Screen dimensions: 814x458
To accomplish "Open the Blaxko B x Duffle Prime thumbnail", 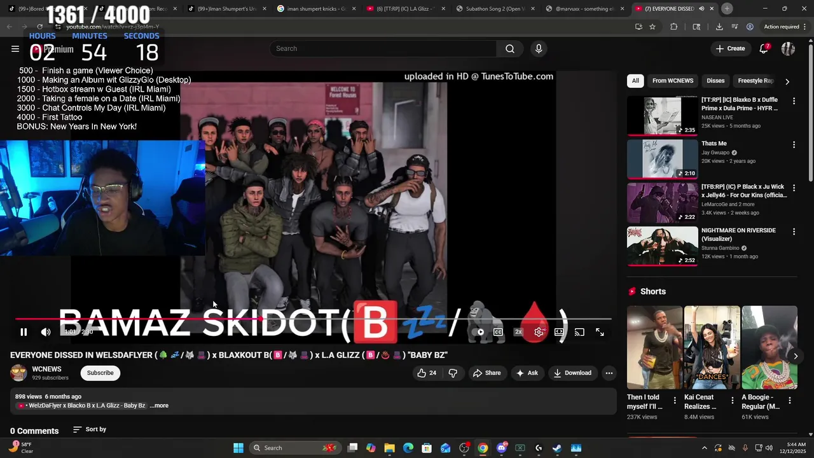I will 663,116.
